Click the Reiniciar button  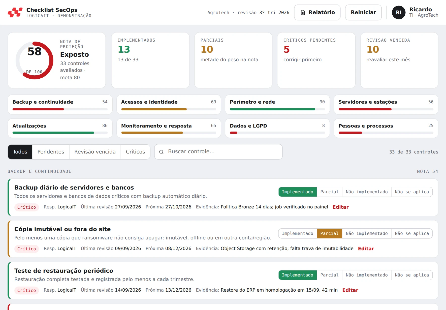click(363, 12)
